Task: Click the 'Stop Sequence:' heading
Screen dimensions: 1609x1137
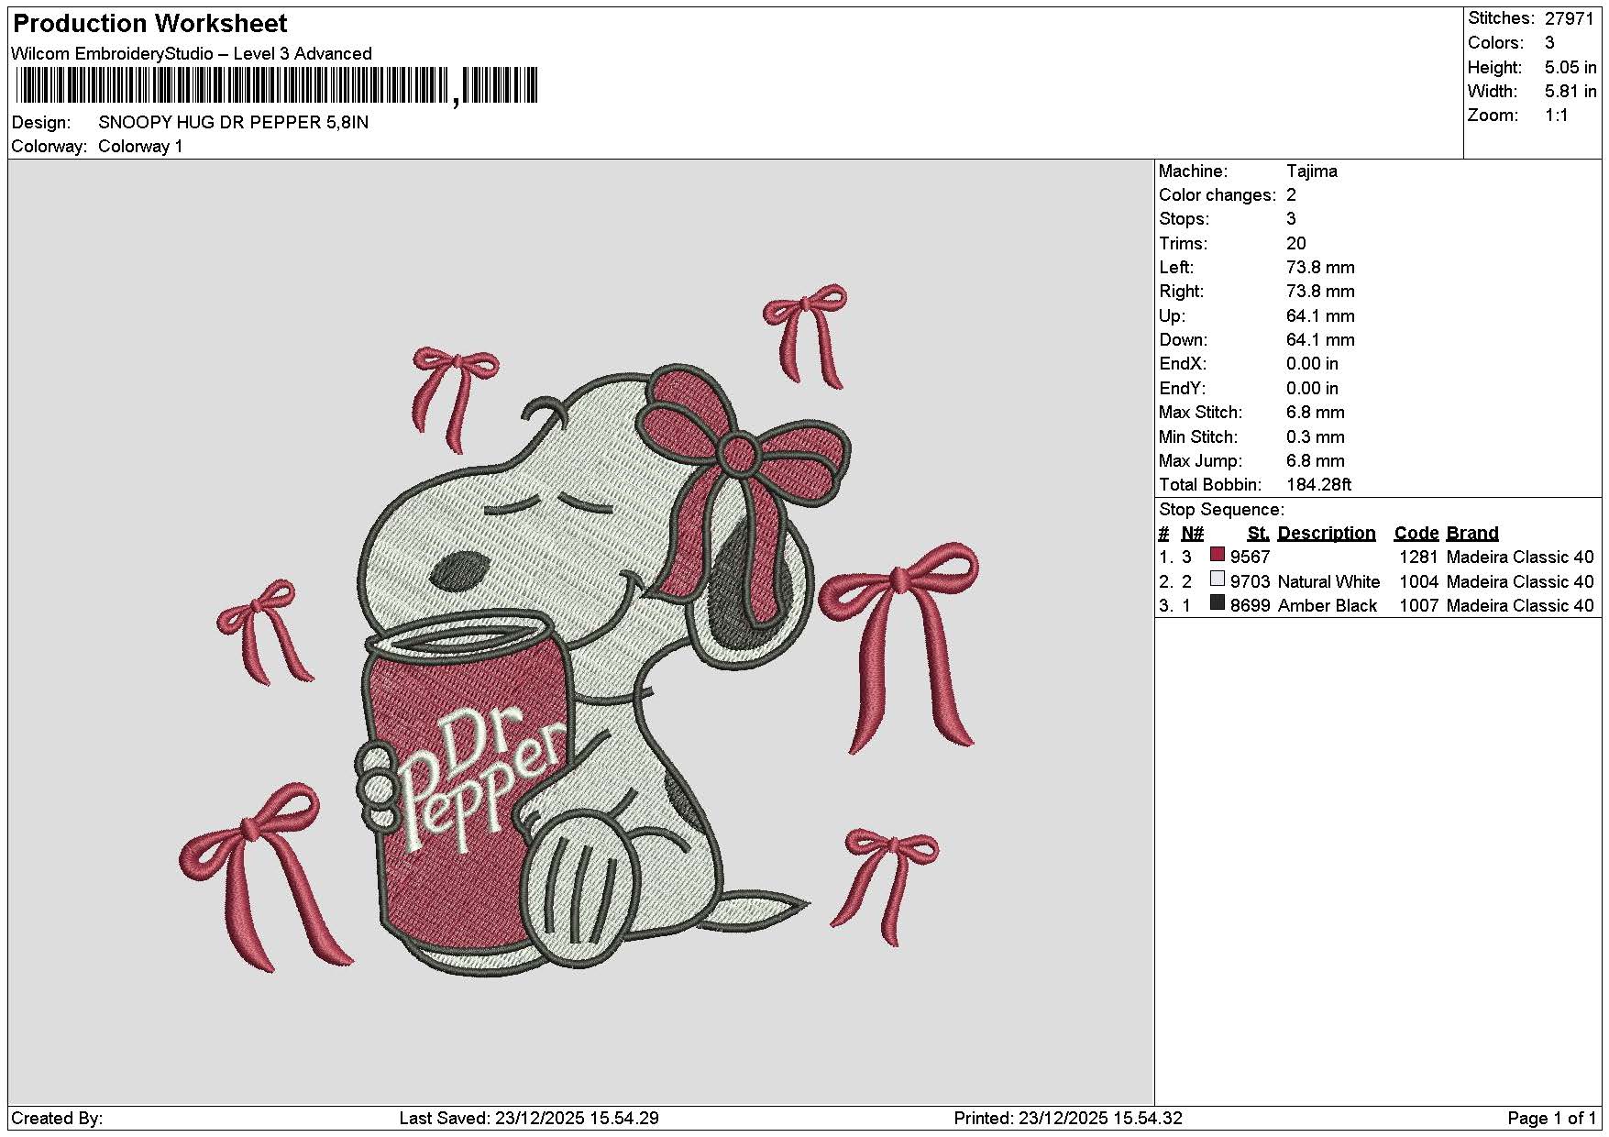Action: [1222, 510]
